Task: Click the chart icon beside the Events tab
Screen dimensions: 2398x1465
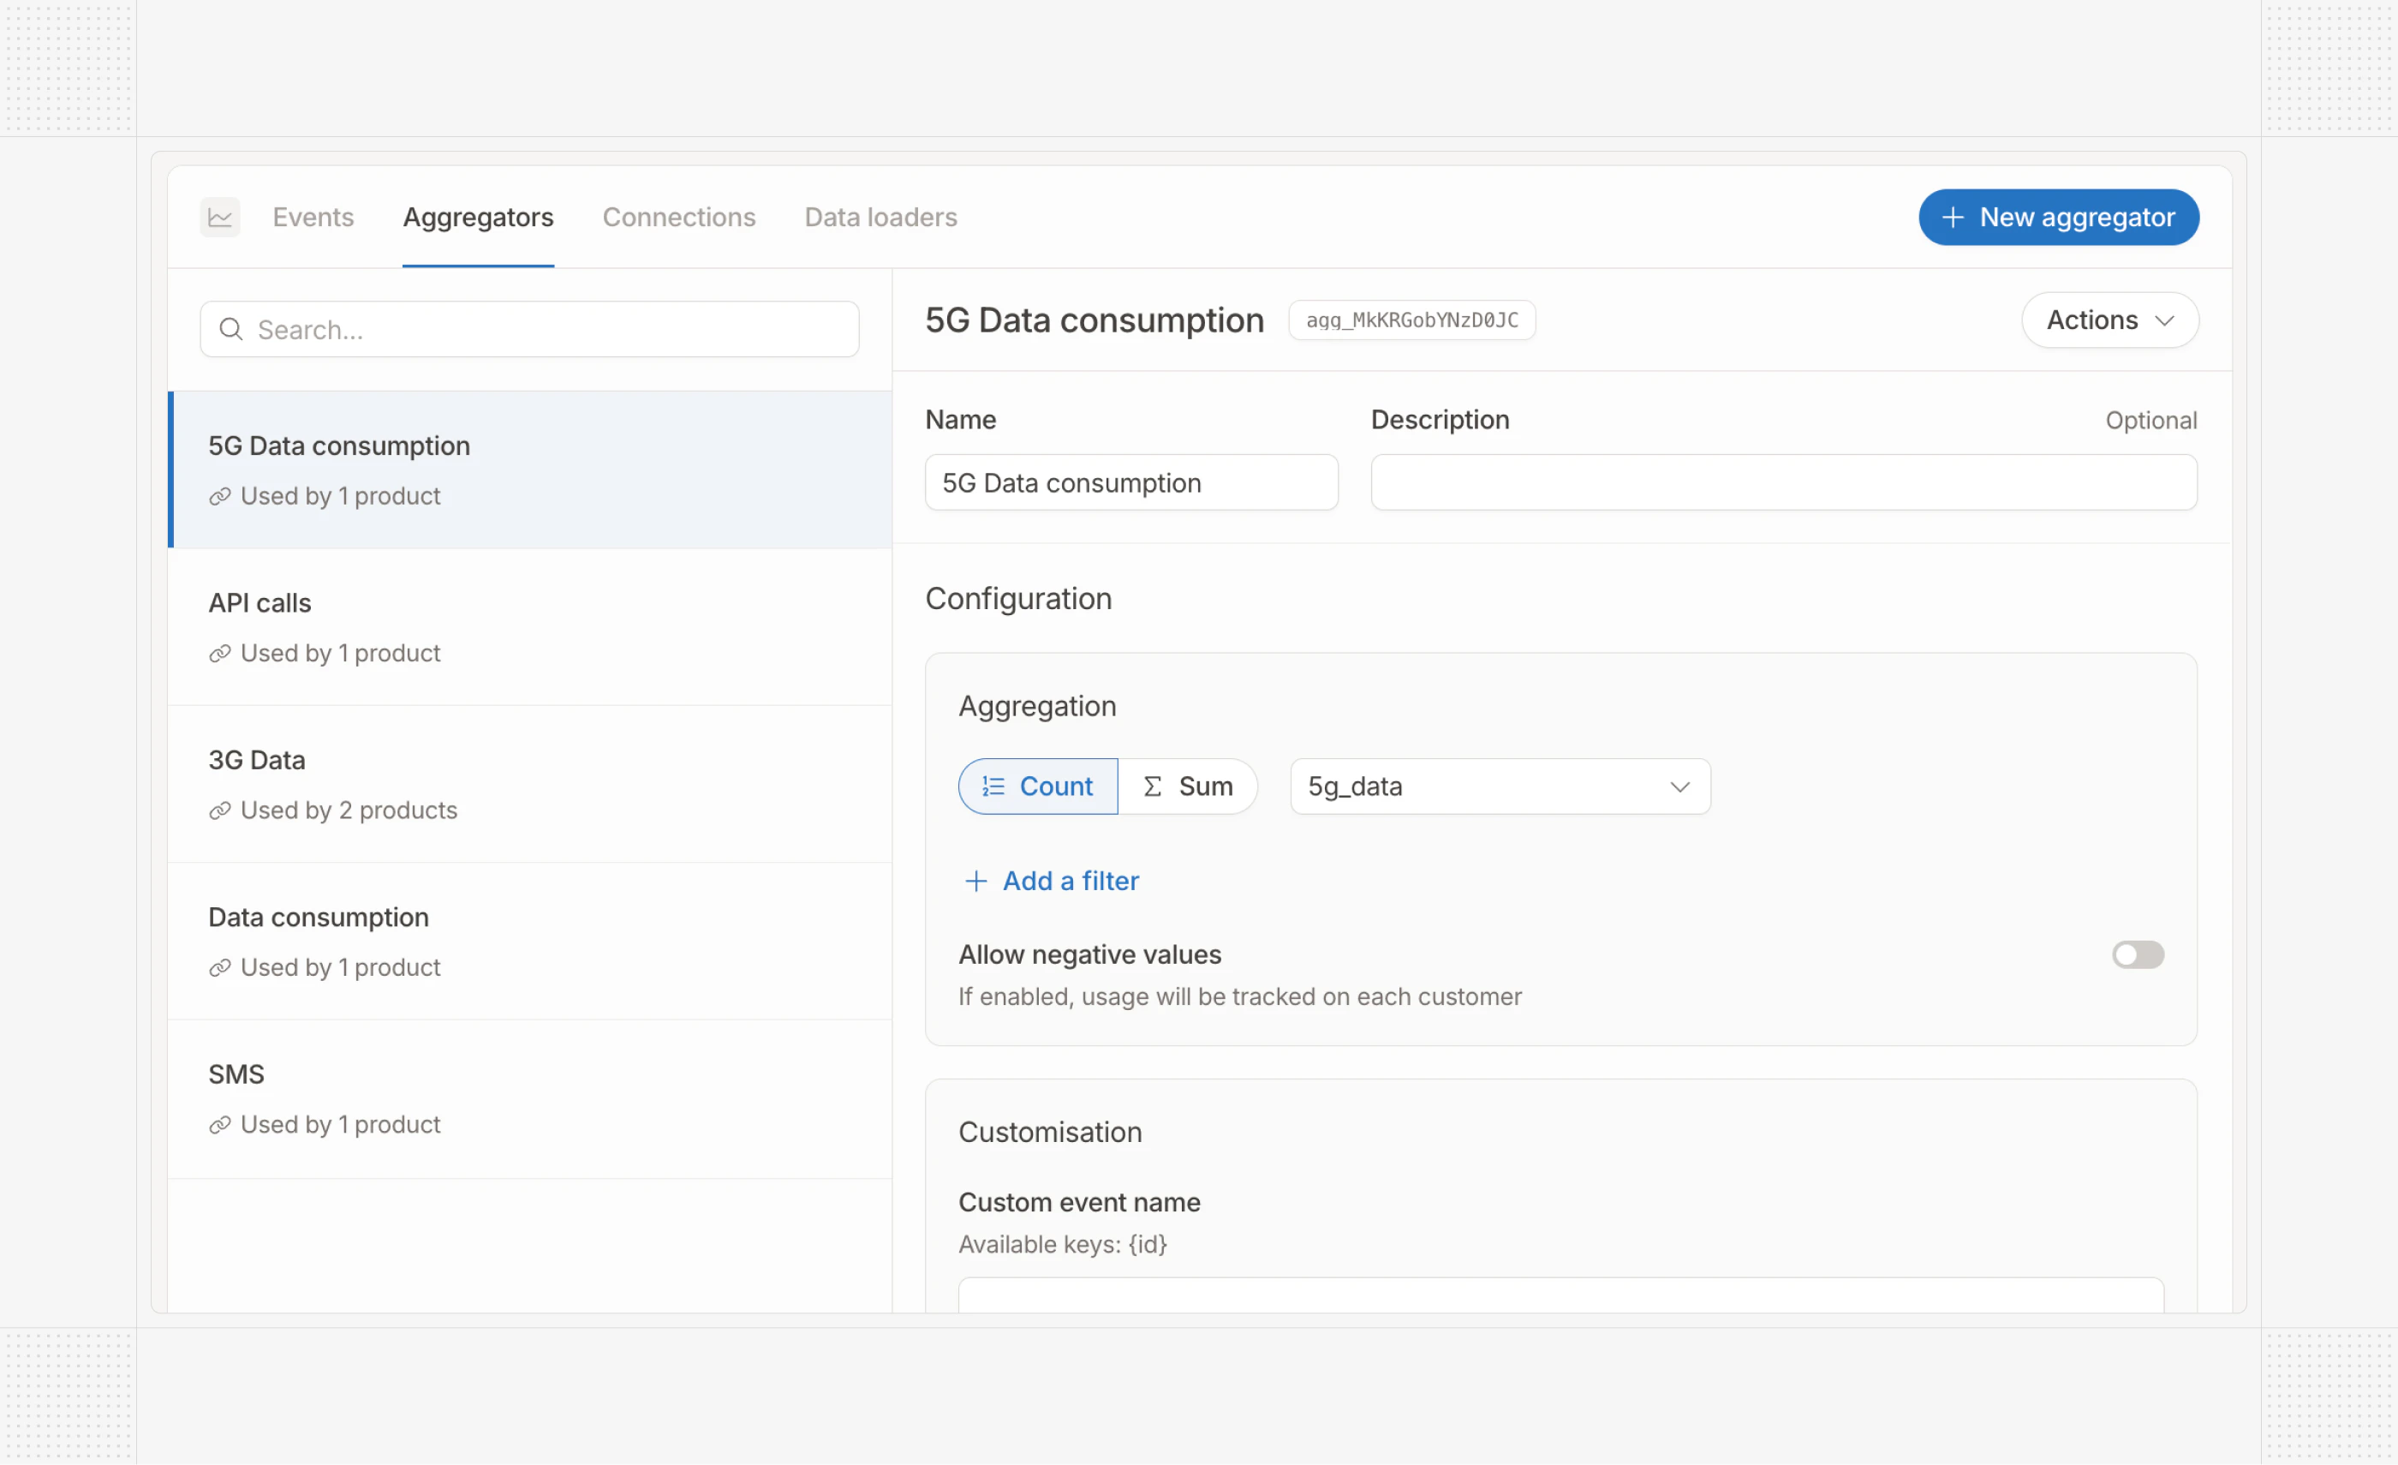Action: click(x=220, y=217)
